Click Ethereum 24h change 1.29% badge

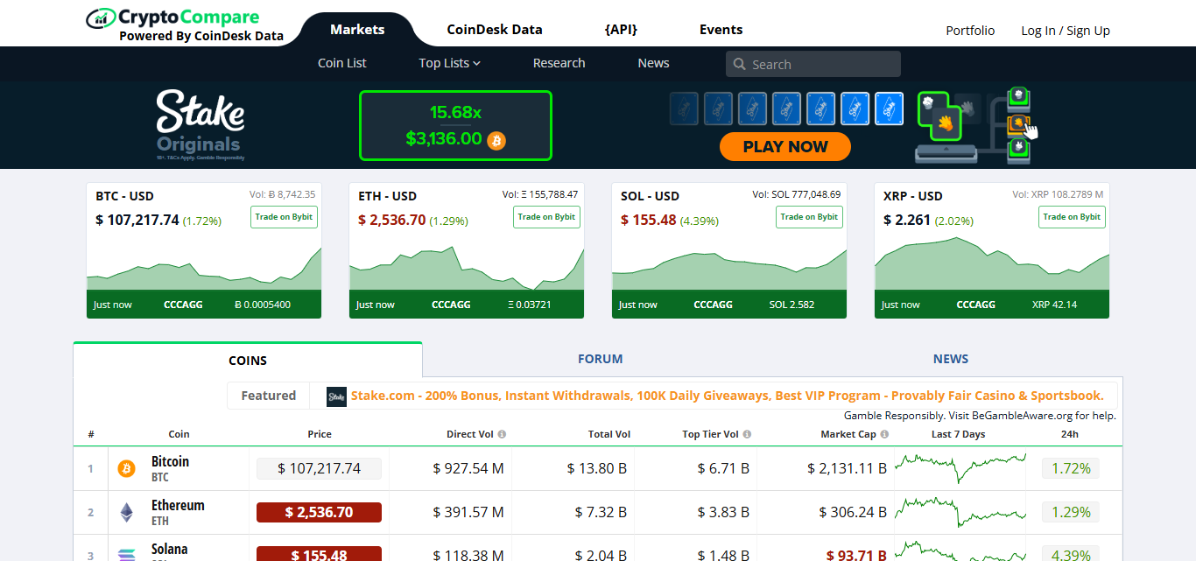[x=1070, y=512]
